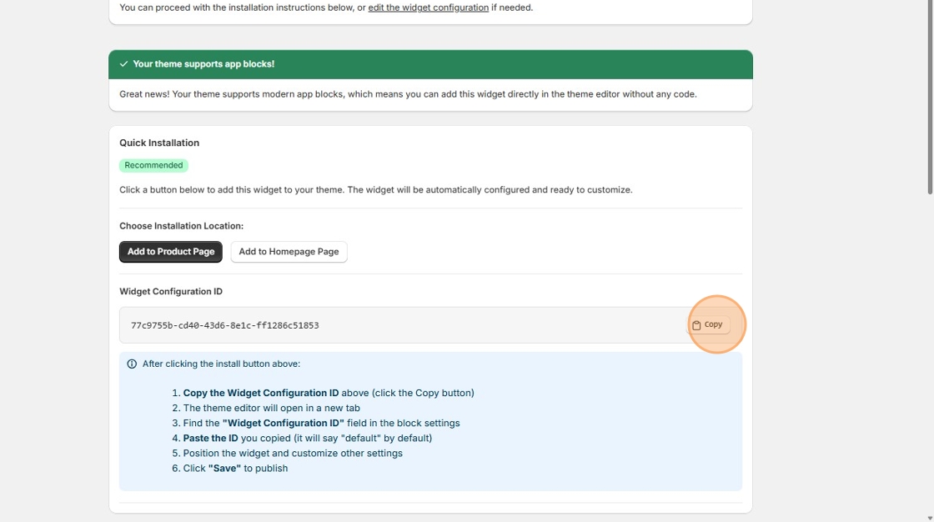Switch to Add to Homepage Page option
Screen dimensions: 934x522
289,251
